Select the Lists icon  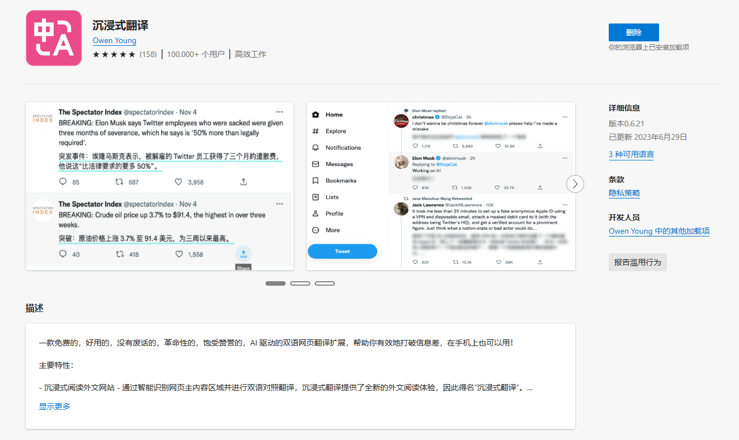point(315,197)
